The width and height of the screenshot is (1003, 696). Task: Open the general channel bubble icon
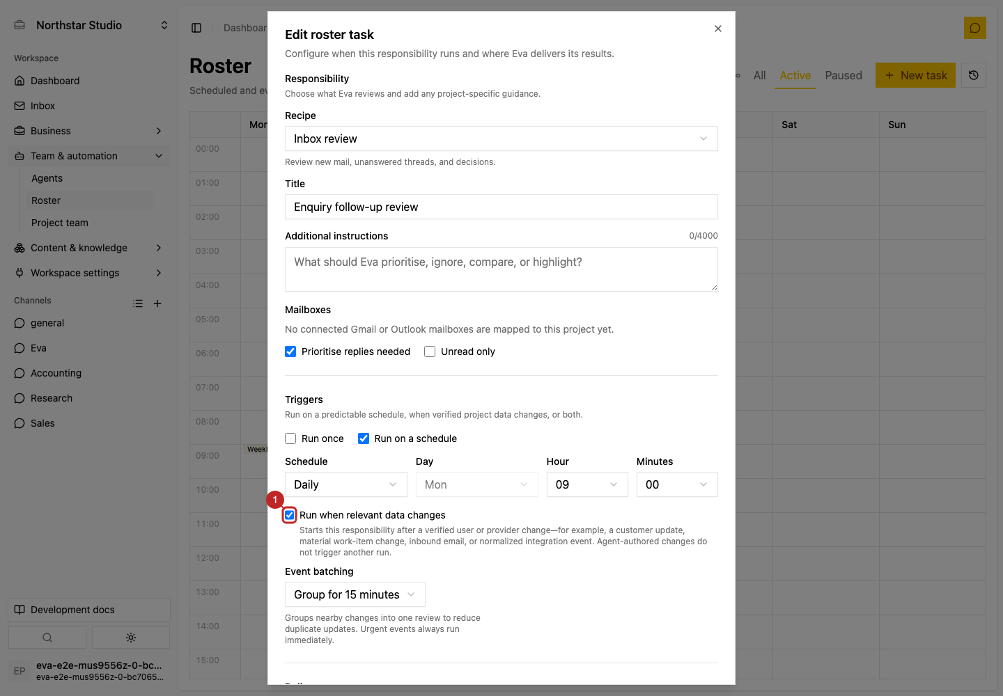click(20, 323)
